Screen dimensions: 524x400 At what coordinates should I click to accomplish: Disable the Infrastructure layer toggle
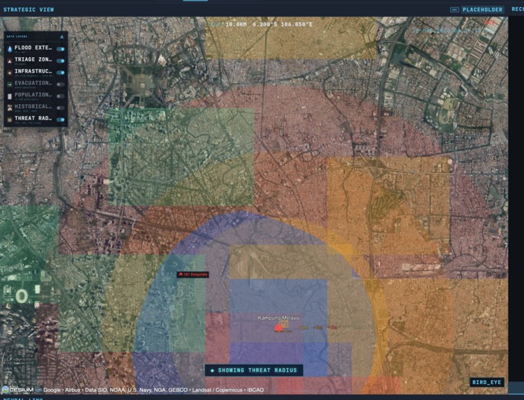(61, 73)
